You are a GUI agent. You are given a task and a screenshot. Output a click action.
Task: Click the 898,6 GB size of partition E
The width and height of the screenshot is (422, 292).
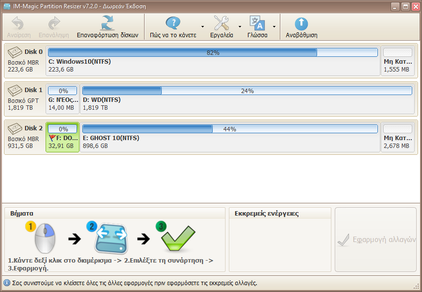pyautogui.click(x=95, y=146)
